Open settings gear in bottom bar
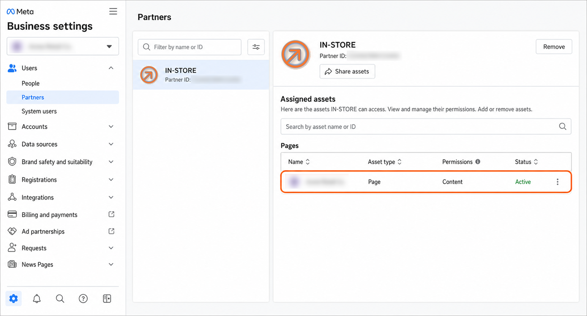The width and height of the screenshot is (587, 316). coord(14,298)
